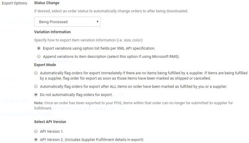Viewport: 249px width, 143px height.
Task: Click the Note about exported POS orders
Action: click(134, 105)
